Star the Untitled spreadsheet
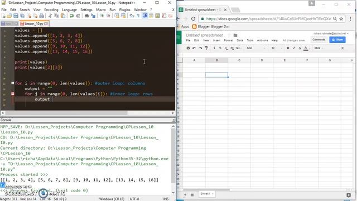357x201 pixels. tap(229, 35)
